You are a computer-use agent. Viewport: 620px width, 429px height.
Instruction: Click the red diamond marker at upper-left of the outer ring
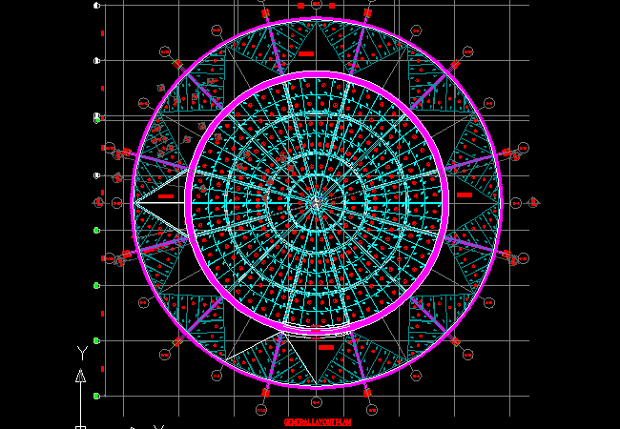[x=177, y=64]
